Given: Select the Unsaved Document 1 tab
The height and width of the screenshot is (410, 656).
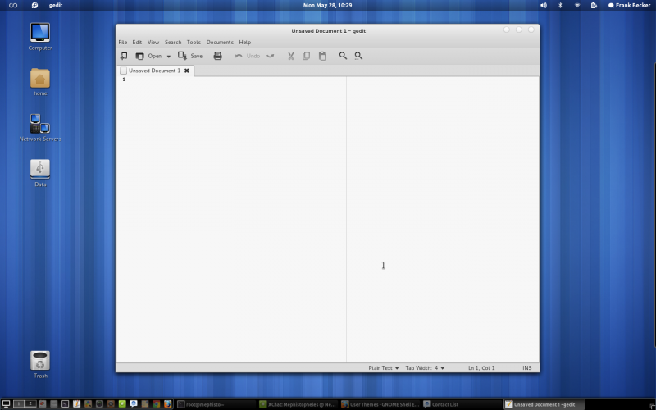Looking at the screenshot, I should (x=154, y=71).
